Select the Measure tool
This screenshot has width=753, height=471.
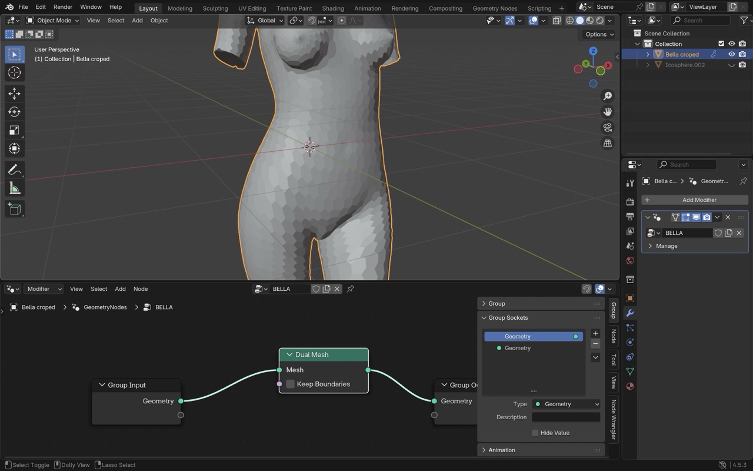coord(15,188)
